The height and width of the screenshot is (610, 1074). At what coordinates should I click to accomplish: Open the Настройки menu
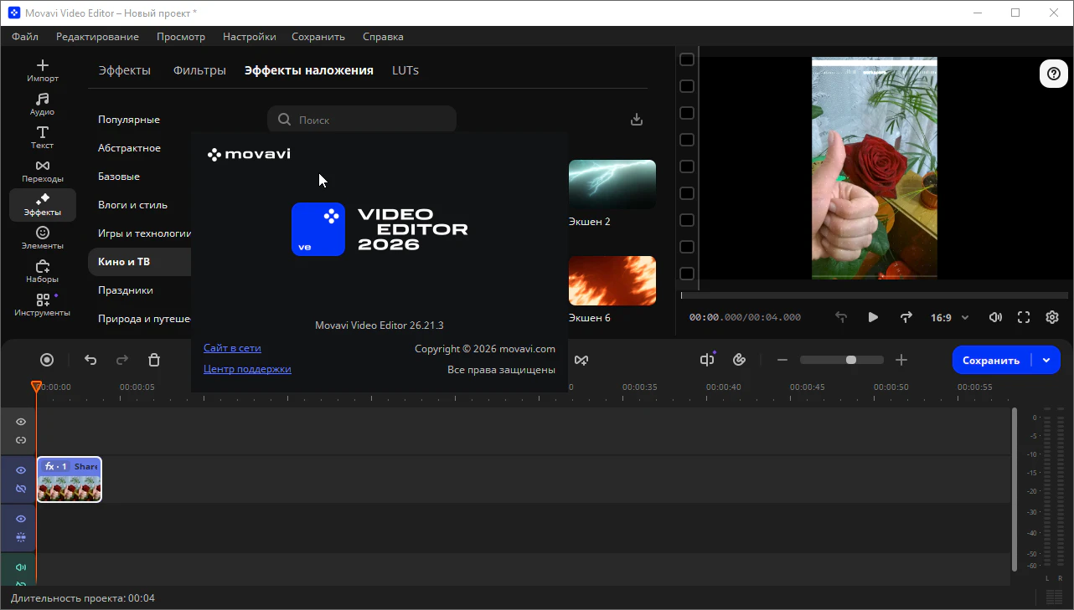pyautogui.click(x=250, y=37)
